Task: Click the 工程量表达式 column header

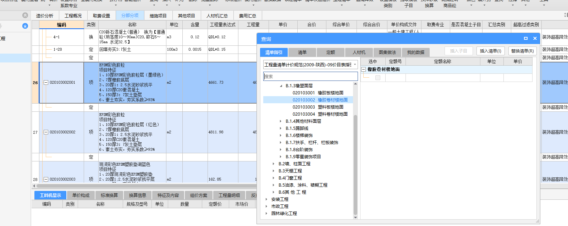Action: pos(223,24)
